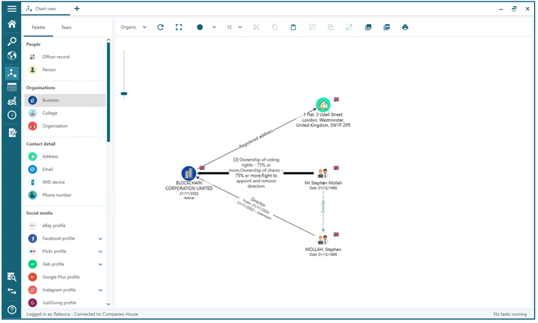The image size is (538, 323).
Task: Go to the Home icon in sidebar
Action: coord(12,24)
